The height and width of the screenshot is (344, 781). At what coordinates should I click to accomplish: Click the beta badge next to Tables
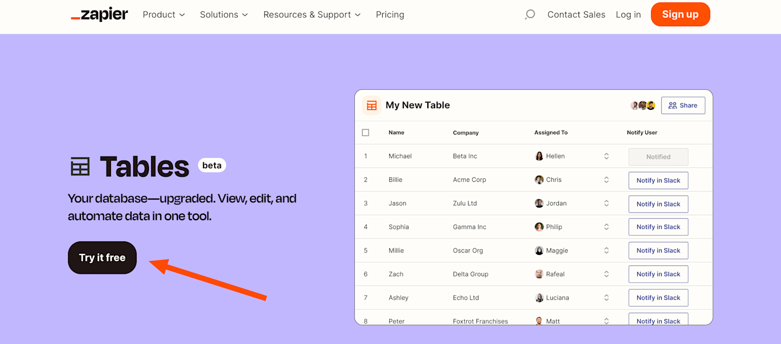click(212, 165)
